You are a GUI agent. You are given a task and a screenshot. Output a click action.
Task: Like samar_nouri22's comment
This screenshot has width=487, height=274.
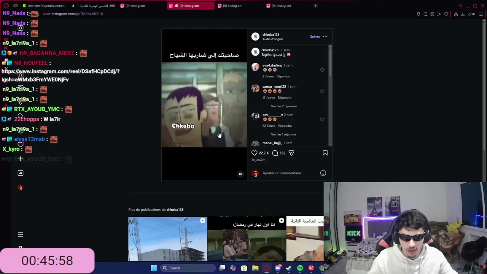[x=322, y=91]
